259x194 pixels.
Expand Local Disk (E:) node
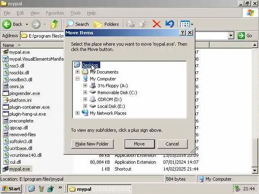(x=85, y=106)
